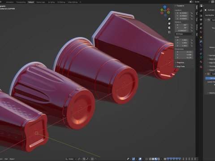
Task: Lock the Location Y value
Action: (192, 16)
